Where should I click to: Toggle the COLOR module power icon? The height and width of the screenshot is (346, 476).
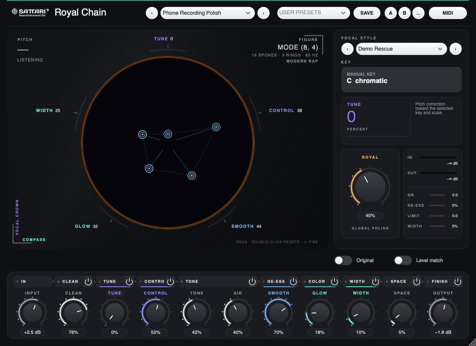coord(334,282)
